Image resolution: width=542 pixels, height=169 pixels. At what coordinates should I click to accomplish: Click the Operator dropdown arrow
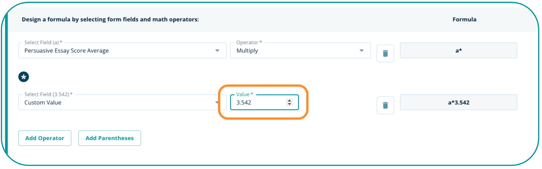(361, 51)
